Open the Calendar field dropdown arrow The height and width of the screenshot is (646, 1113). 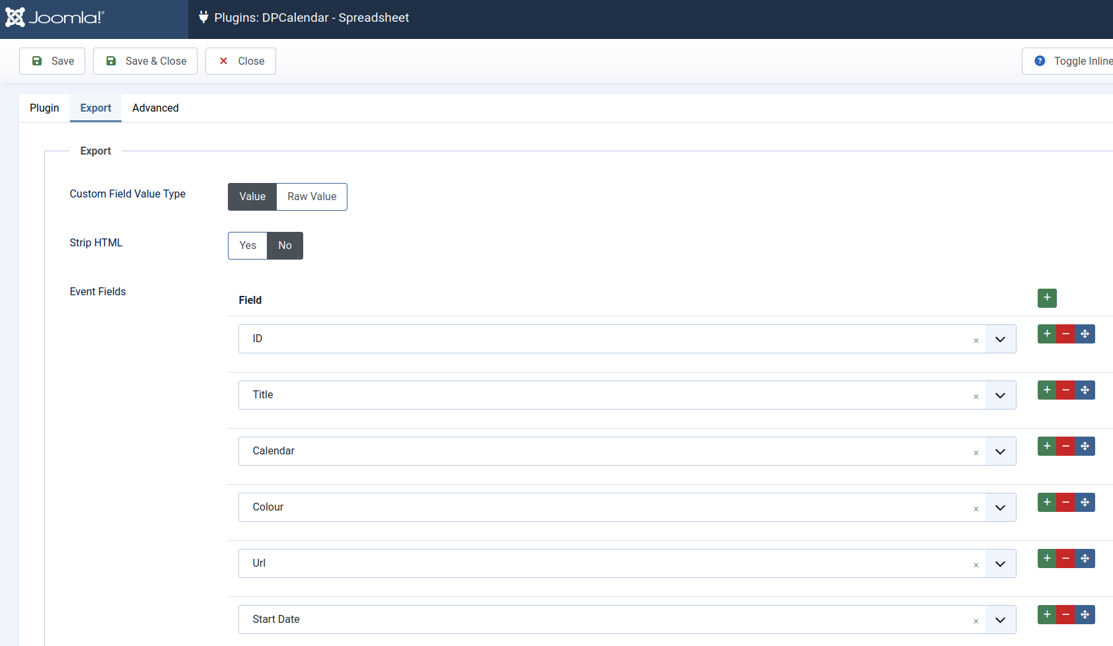[1000, 451]
